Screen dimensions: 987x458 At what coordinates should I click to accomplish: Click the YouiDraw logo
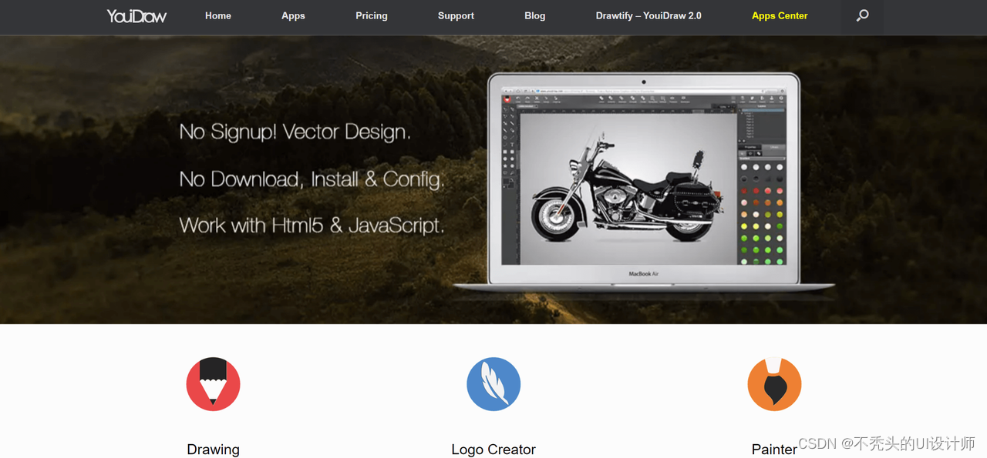[136, 15]
